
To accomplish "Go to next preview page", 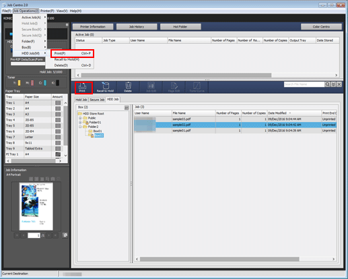I will [x=49, y=235].
